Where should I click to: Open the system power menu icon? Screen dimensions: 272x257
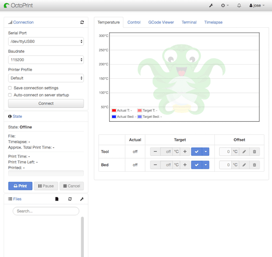pyautogui.click(x=225, y=5)
